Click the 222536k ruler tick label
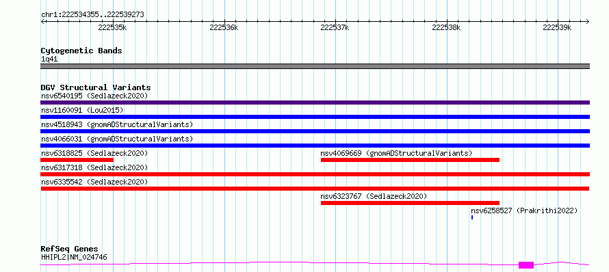609x272 pixels. coord(224,28)
